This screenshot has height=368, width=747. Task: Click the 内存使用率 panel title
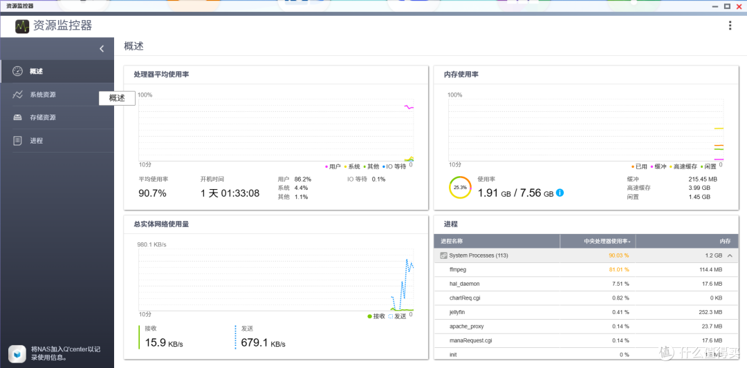click(461, 75)
